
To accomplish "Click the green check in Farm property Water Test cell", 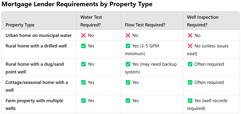I will point(83,101).
